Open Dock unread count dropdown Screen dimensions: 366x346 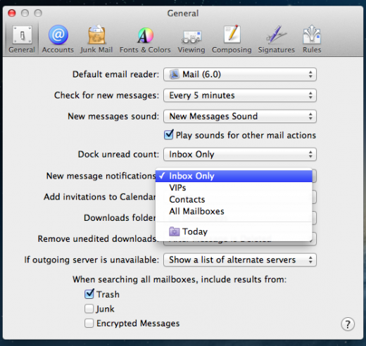click(x=240, y=154)
